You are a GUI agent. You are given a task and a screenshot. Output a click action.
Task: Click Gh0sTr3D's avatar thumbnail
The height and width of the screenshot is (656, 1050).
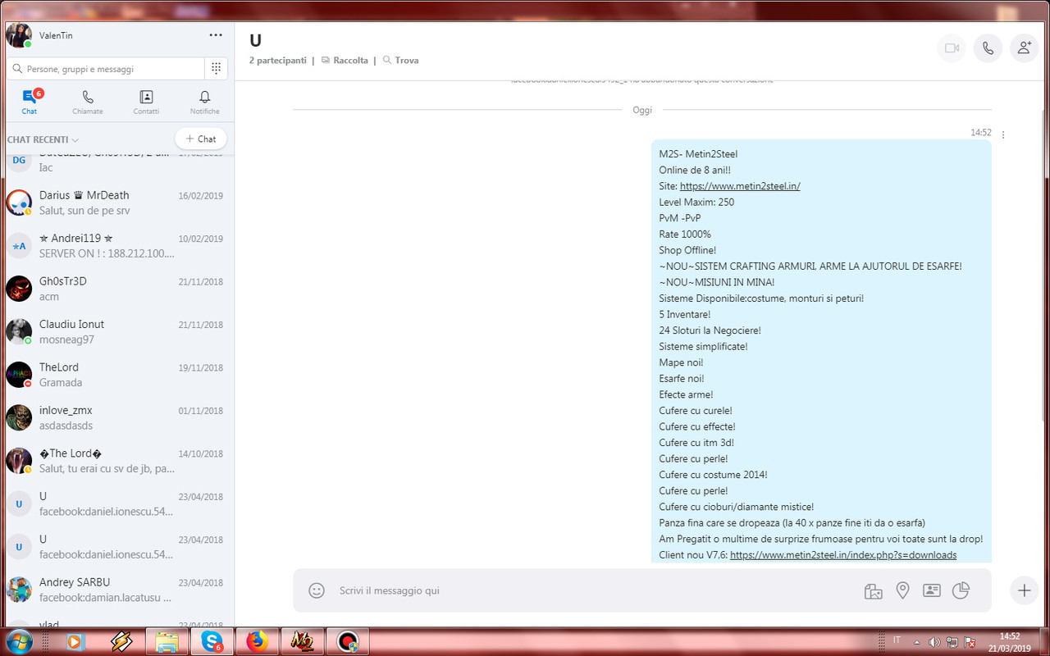(x=19, y=289)
